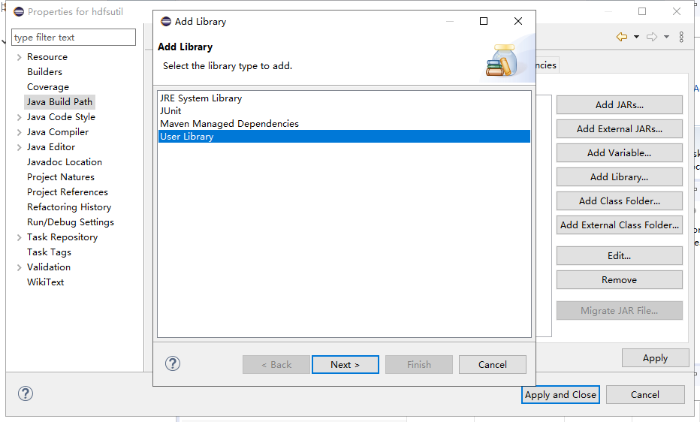
Task: Open the back history dropdown arrow
Action: (636, 37)
